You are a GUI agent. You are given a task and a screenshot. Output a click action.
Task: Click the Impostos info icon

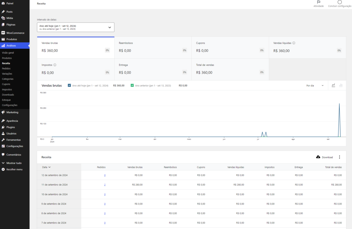55,65
